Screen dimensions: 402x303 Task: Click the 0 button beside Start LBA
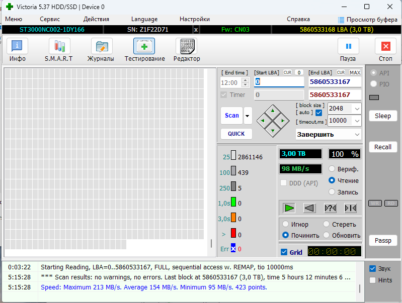click(299, 72)
